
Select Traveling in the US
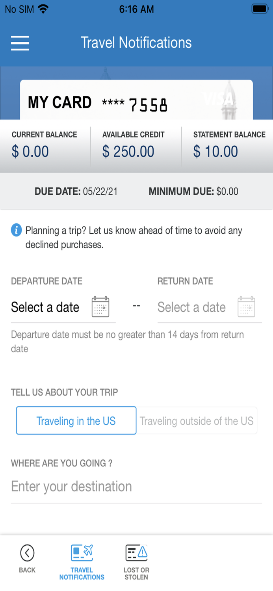[x=76, y=421]
